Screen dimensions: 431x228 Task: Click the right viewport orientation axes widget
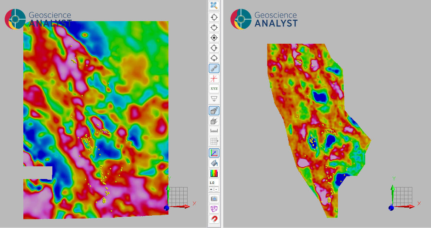405,193
